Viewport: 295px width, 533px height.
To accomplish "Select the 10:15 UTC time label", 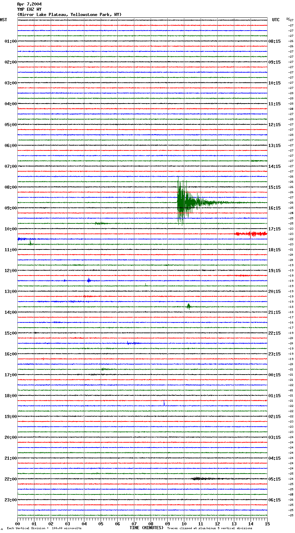I will coord(275,83).
